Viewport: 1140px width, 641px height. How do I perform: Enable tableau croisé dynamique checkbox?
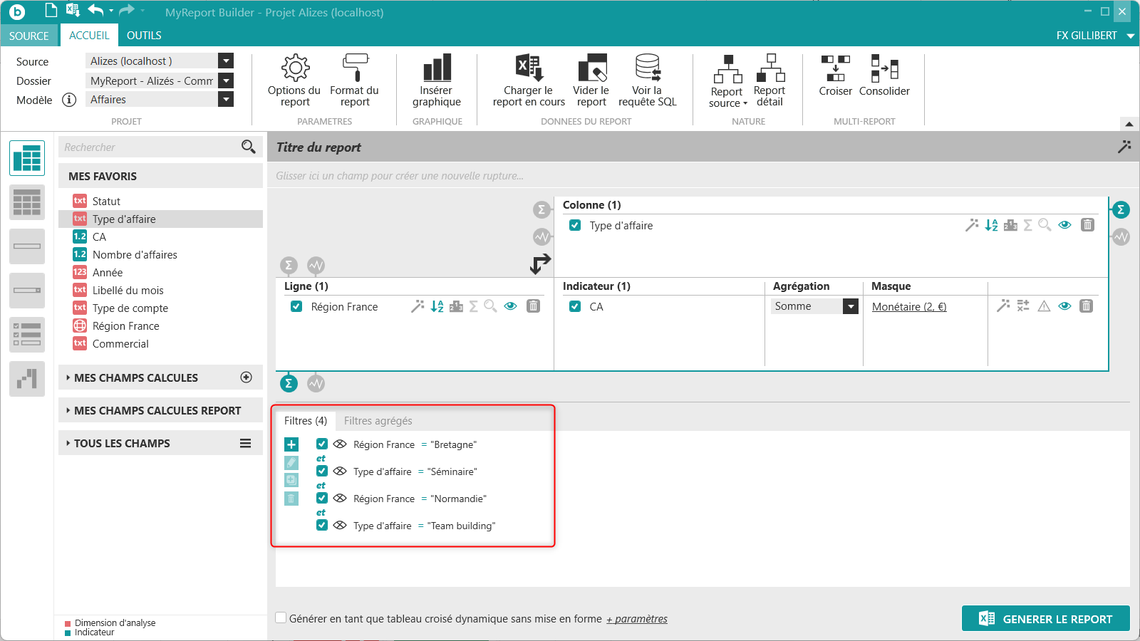click(x=281, y=618)
